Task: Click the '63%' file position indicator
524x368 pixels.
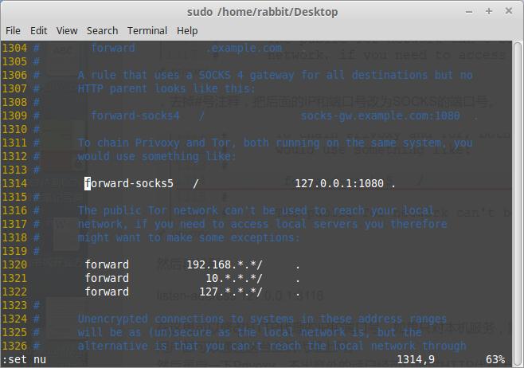Action: [495, 360]
